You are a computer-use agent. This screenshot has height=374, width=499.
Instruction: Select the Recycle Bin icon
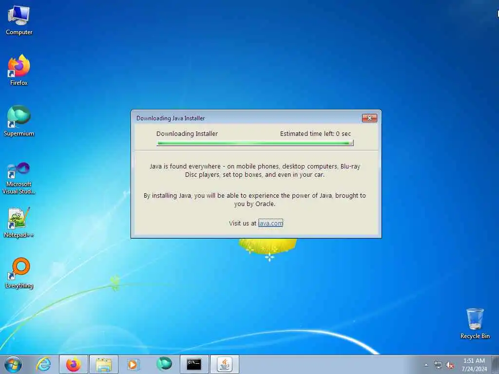coord(475,323)
